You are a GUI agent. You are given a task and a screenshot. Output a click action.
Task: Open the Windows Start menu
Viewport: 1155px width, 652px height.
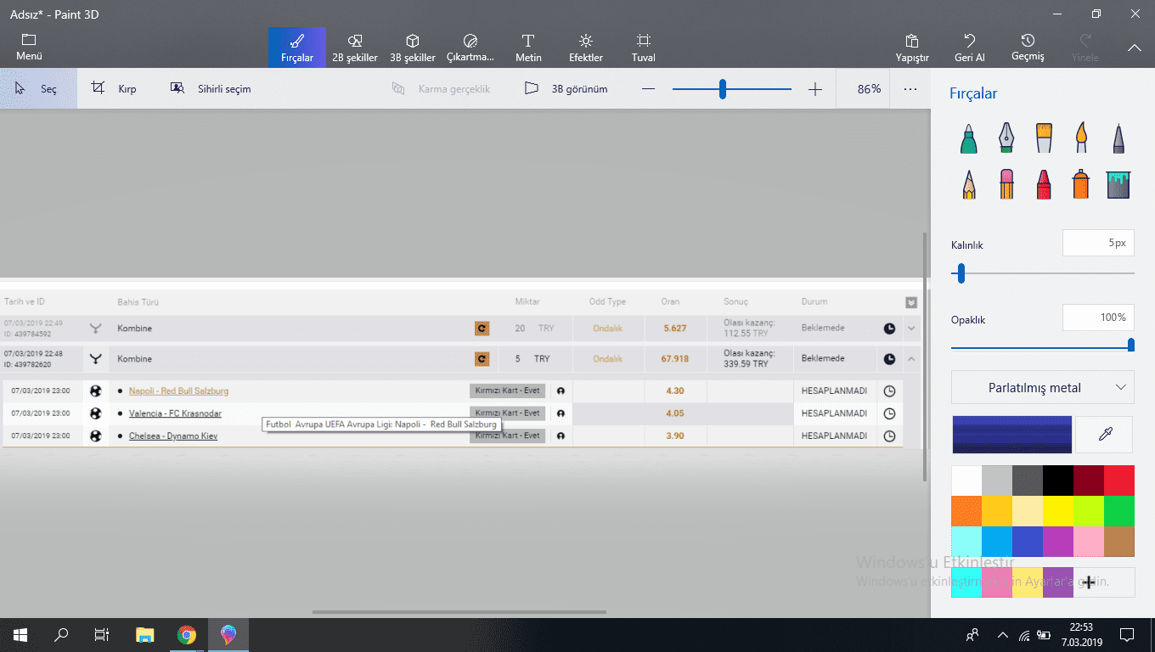point(20,635)
